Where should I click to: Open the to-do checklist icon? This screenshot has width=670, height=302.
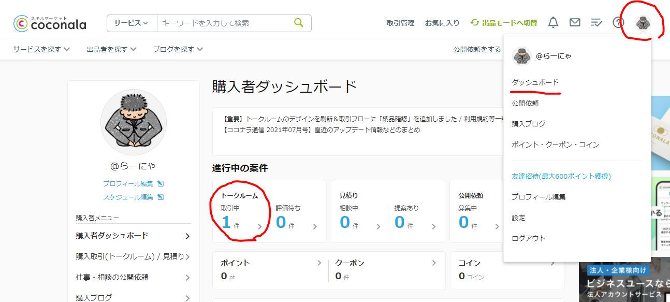[596, 22]
